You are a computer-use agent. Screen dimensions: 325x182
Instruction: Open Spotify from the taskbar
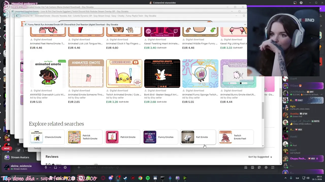[148, 178]
